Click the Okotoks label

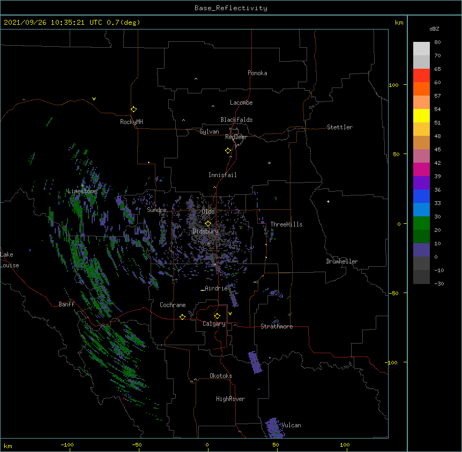click(221, 376)
